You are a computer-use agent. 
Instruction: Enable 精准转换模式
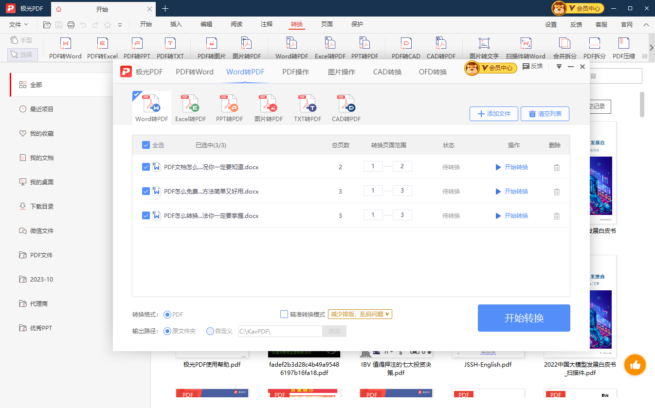click(284, 314)
